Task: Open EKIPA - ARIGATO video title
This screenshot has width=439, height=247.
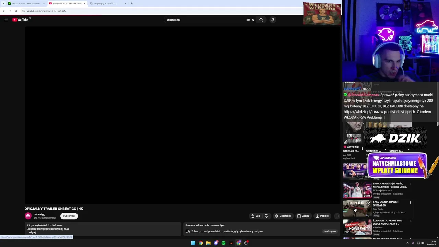Action: (390, 185)
